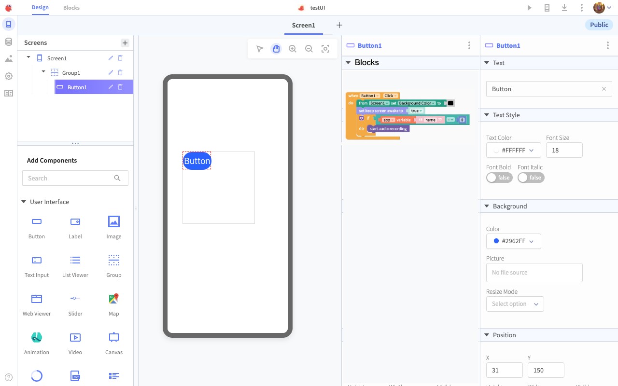Viewport: 618px width, 386px height.
Task: Open properties panel Button1 three-dot menu
Action: [608, 45]
